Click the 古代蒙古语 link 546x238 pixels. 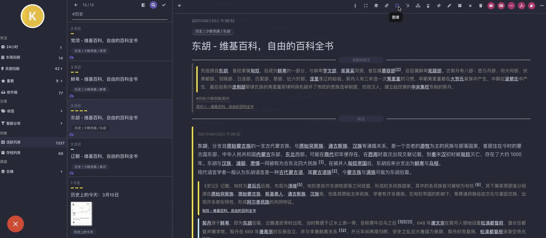[x=291, y=173]
